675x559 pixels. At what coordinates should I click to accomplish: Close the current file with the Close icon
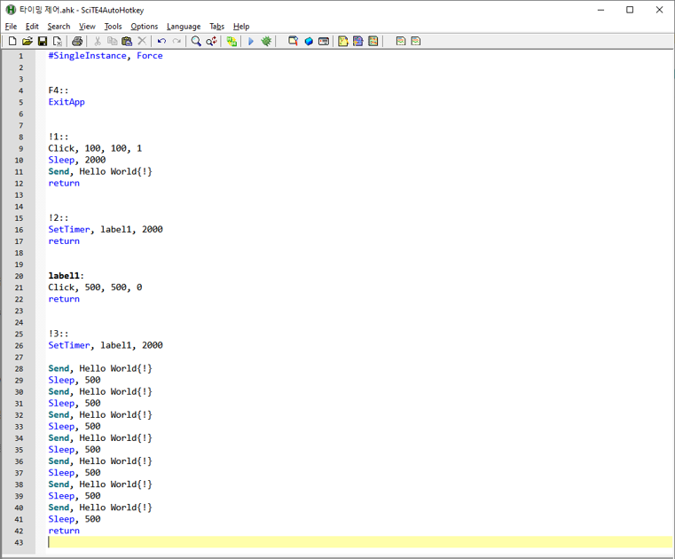58,42
